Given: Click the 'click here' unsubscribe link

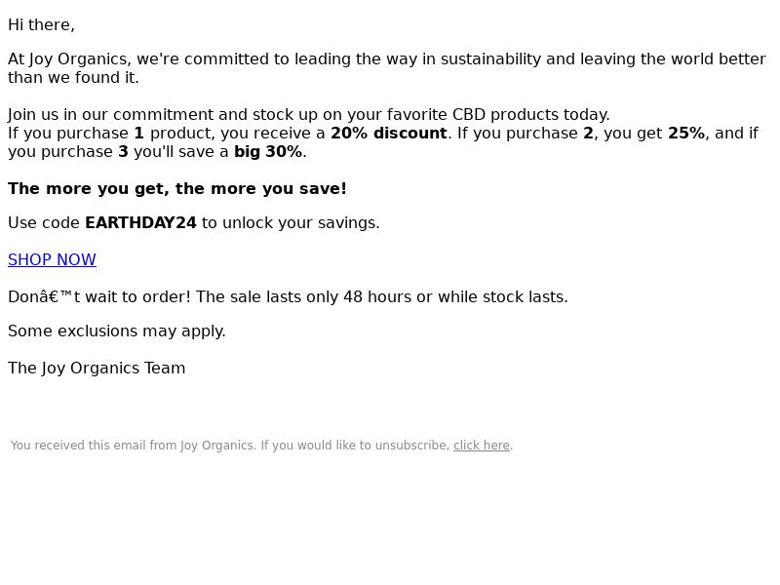Looking at the screenshot, I should point(482,446).
